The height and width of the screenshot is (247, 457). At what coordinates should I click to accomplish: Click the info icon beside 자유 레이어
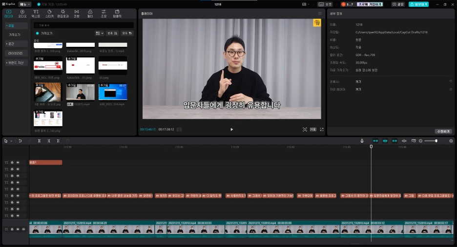click(x=451, y=89)
